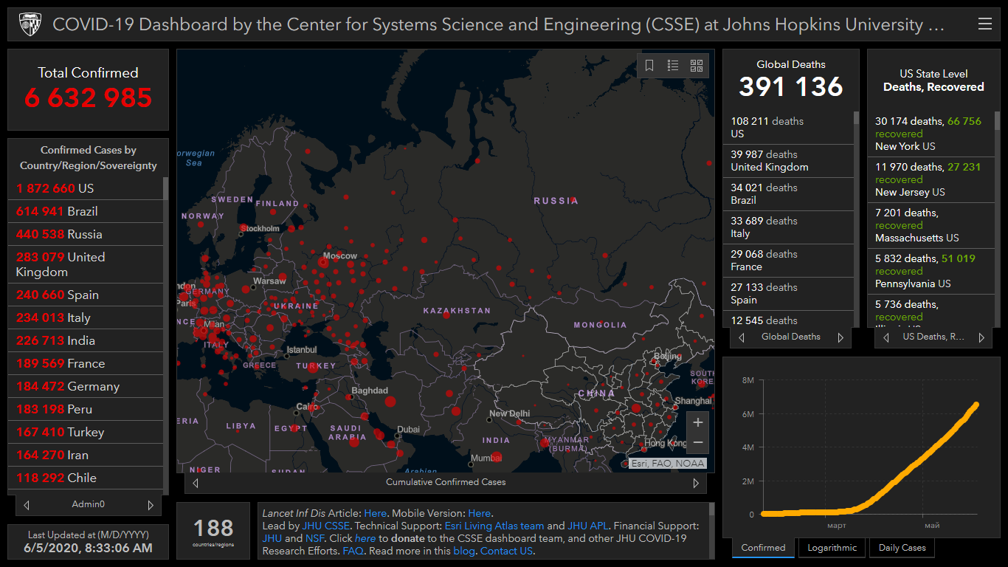Go to next panel after Admin0
The width and height of the screenshot is (1008, 567).
[151, 505]
